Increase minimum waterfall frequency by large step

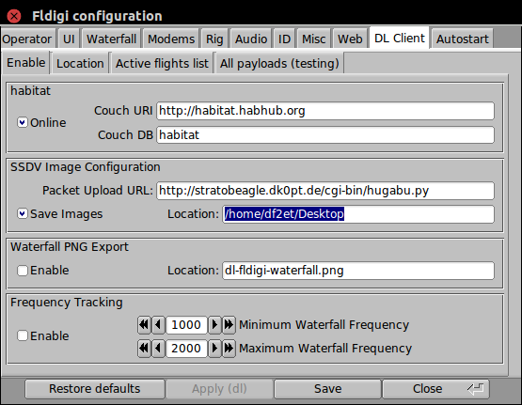(229, 324)
